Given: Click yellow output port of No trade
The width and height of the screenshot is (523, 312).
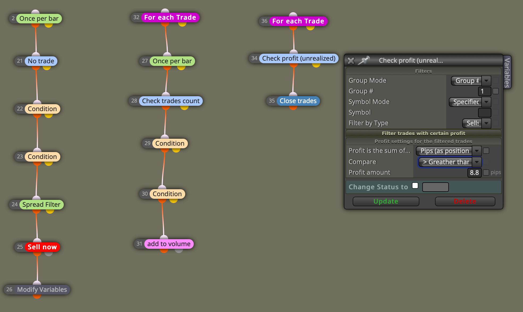Looking at the screenshot, I should tap(47, 68).
